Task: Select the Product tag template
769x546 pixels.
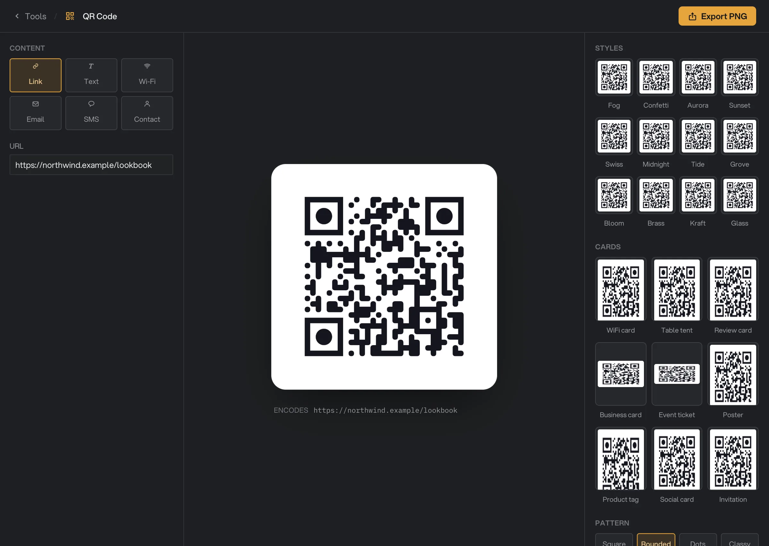Action: tap(620, 459)
